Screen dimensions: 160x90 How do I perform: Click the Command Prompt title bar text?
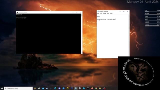23,12
